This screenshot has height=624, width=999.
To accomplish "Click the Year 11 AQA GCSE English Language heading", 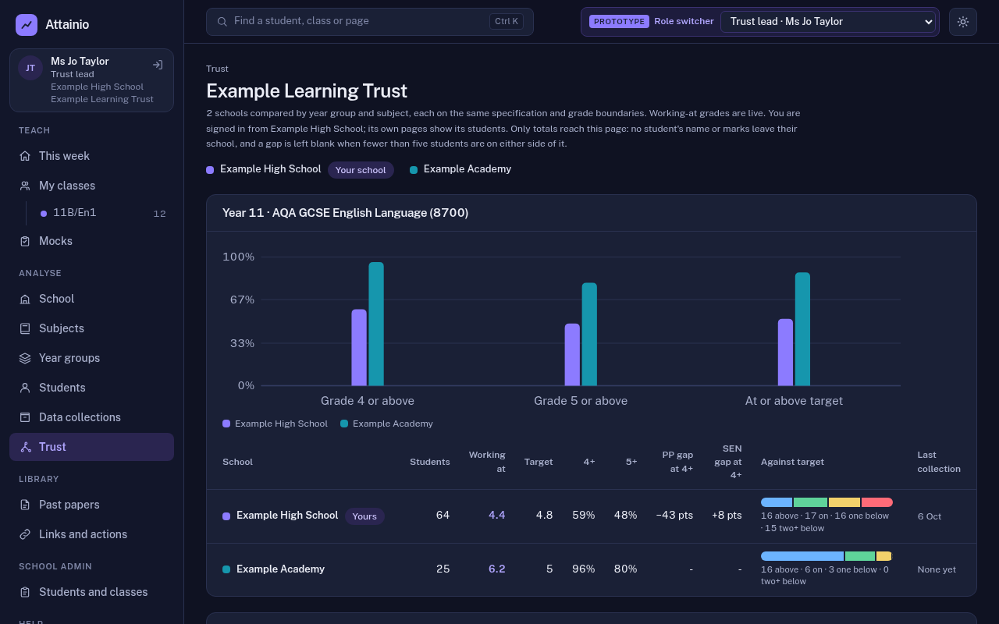I will [345, 213].
